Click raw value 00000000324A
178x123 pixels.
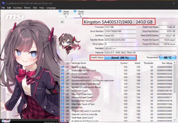click(x=165, y=74)
